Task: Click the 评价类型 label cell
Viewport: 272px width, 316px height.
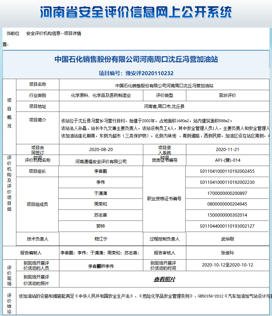Action: (x=165, y=95)
